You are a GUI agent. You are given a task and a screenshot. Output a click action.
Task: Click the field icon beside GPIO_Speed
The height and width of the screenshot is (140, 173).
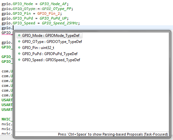19,60
